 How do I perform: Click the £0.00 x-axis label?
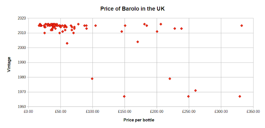tap(28, 111)
